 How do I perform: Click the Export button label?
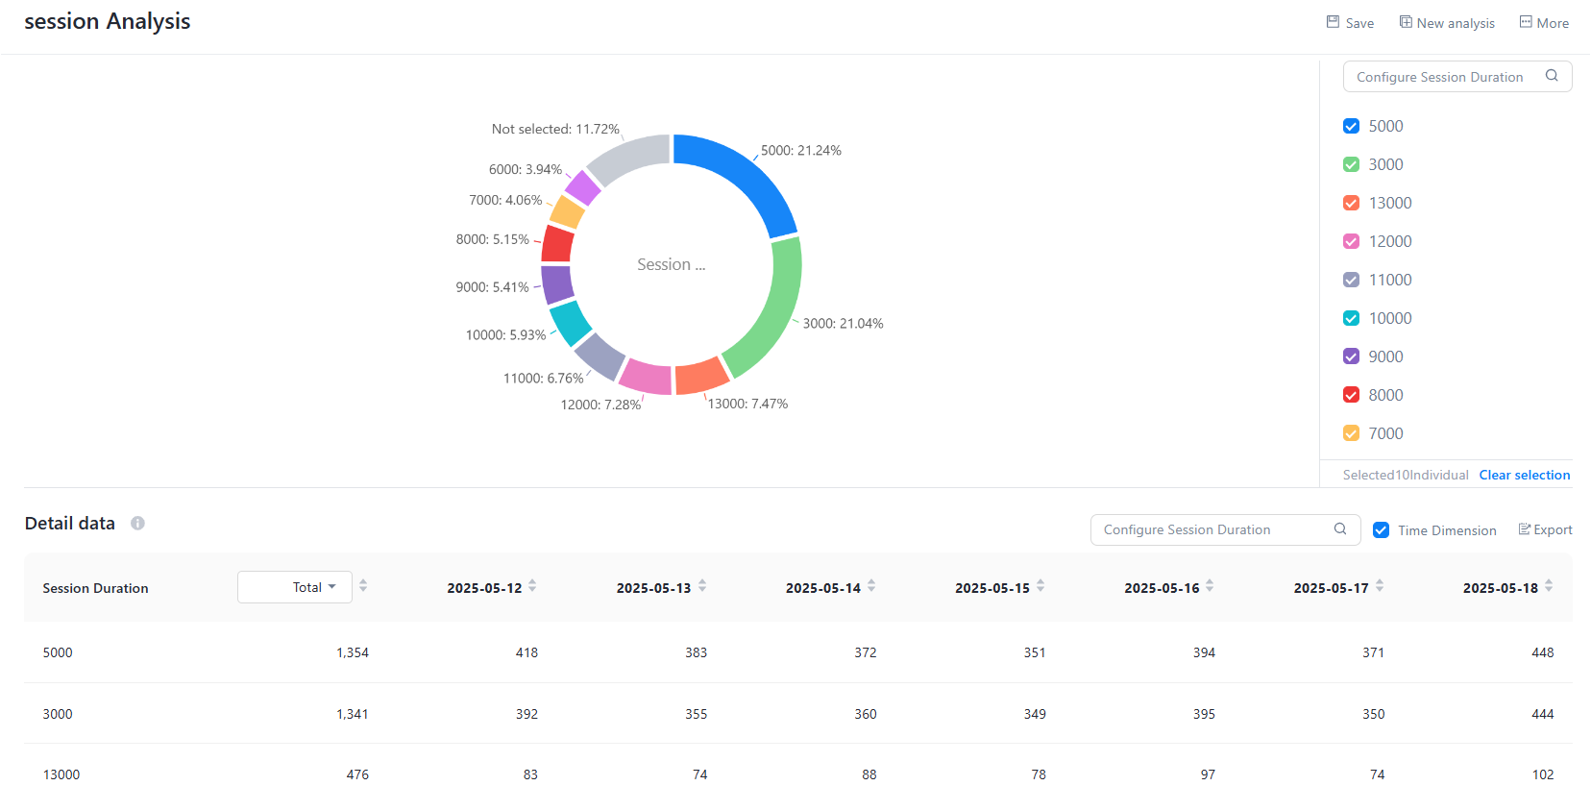pos(1553,529)
